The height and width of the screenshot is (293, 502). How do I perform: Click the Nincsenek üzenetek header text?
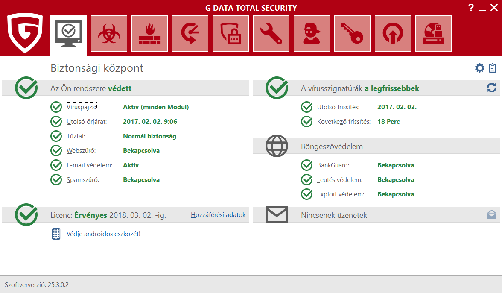coord(334,215)
